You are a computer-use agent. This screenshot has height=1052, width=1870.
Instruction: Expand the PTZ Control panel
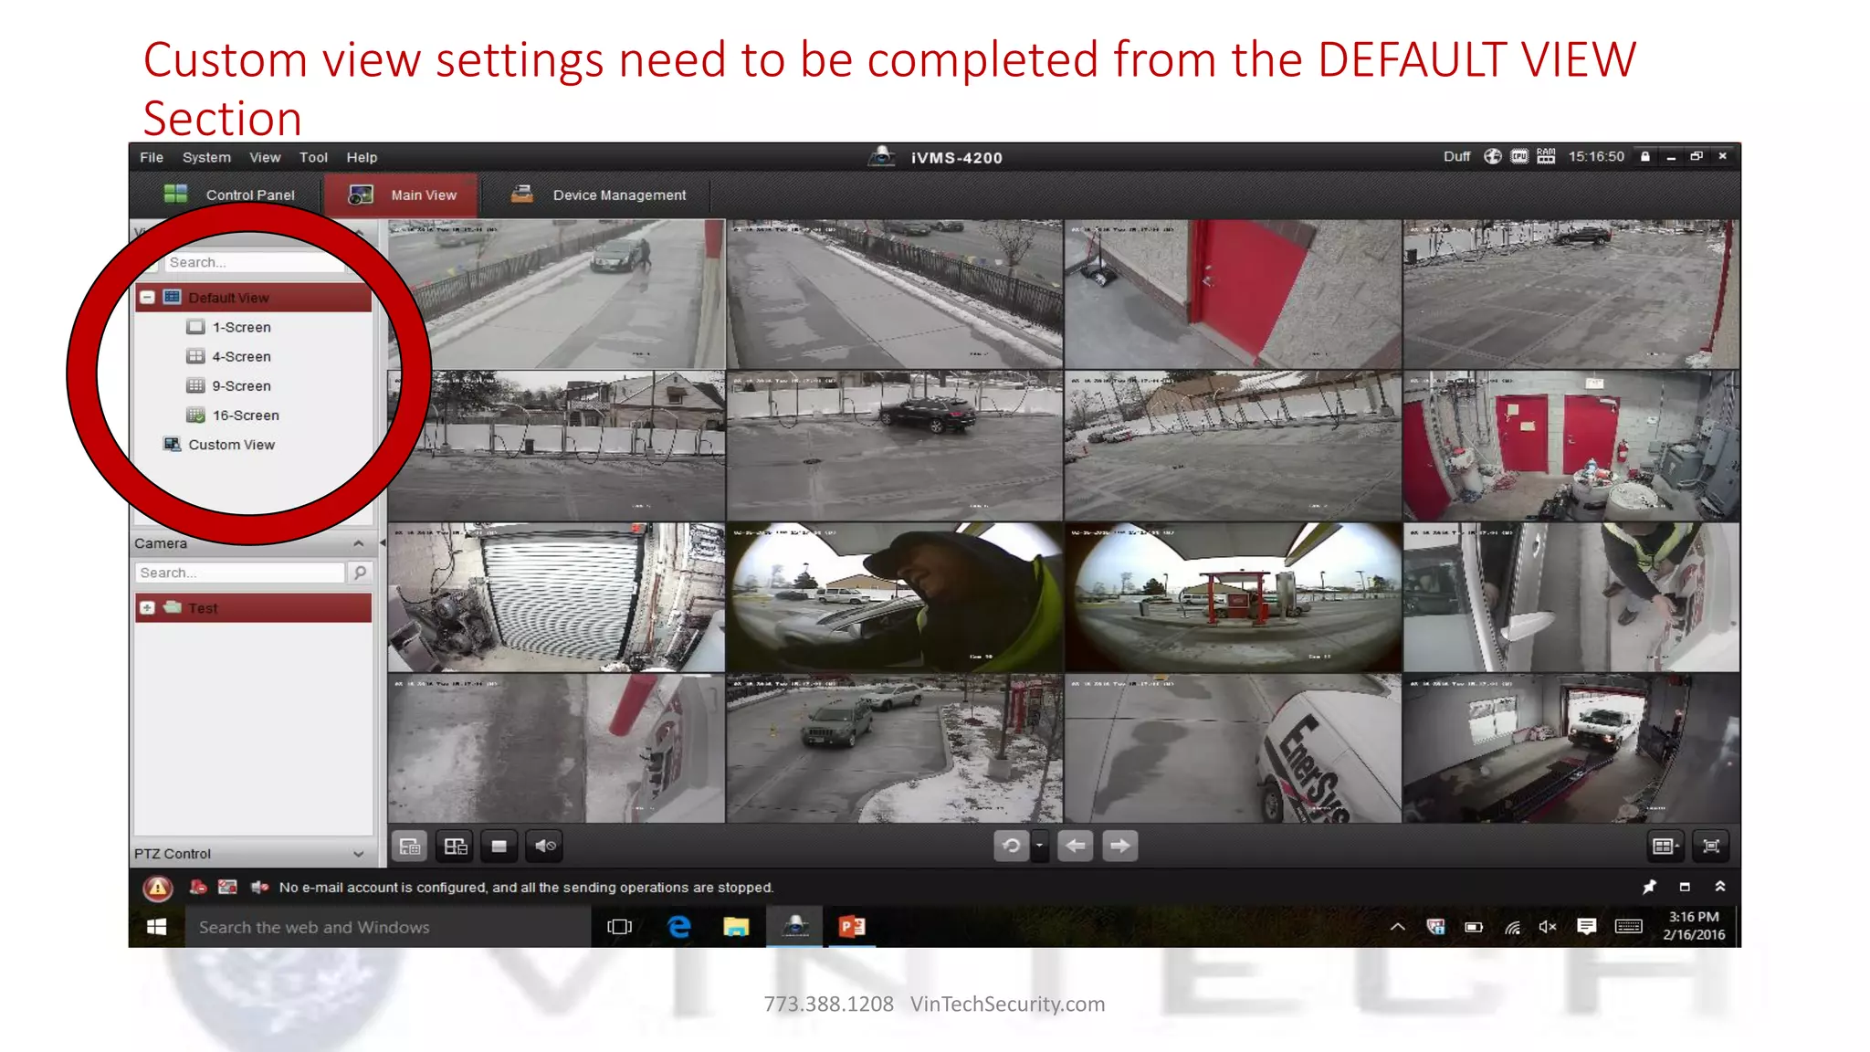tap(359, 854)
